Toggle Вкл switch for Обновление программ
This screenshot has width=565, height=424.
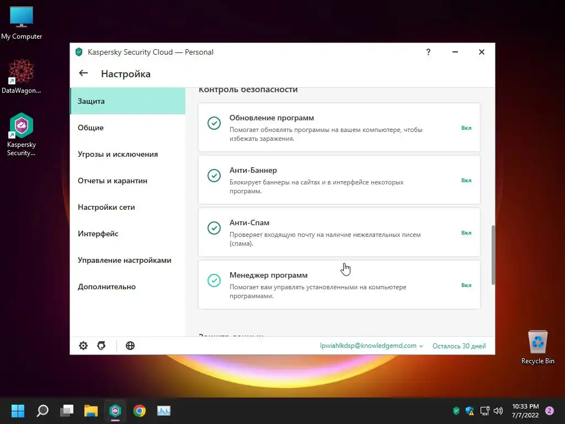[x=466, y=128]
